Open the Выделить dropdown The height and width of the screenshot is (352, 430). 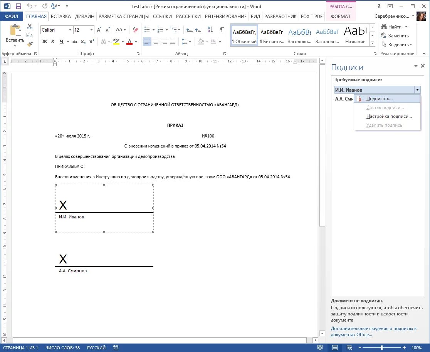[x=397, y=44]
